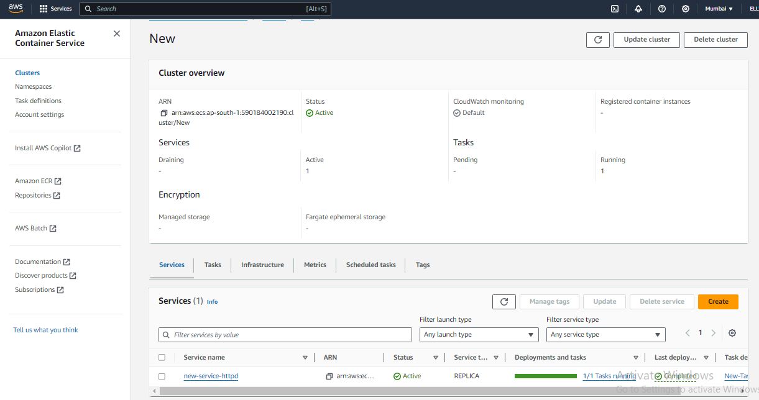The image size is (759, 400).
Task: Switch to the Scheduled tasks tab
Action: coord(370,265)
